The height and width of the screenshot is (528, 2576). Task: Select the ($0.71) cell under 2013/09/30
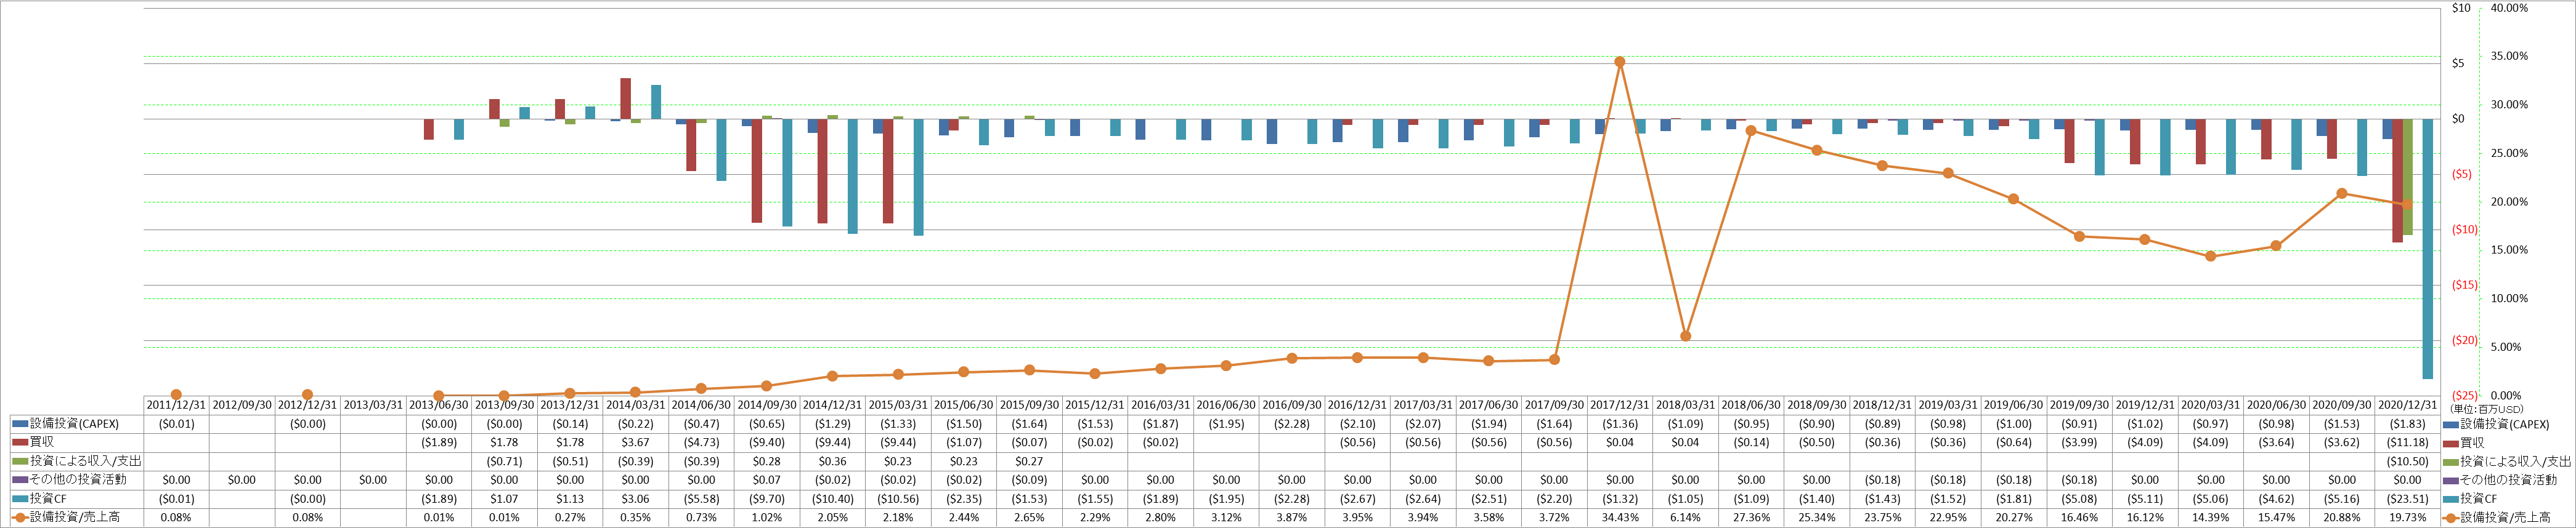504,461
